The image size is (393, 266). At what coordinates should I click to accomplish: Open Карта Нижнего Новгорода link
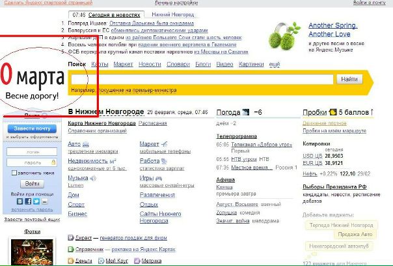pyautogui.click(x=102, y=123)
